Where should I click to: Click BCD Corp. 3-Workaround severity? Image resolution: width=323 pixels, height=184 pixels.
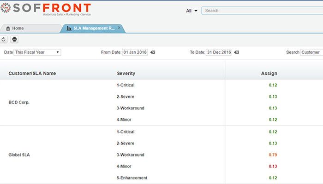(131, 108)
